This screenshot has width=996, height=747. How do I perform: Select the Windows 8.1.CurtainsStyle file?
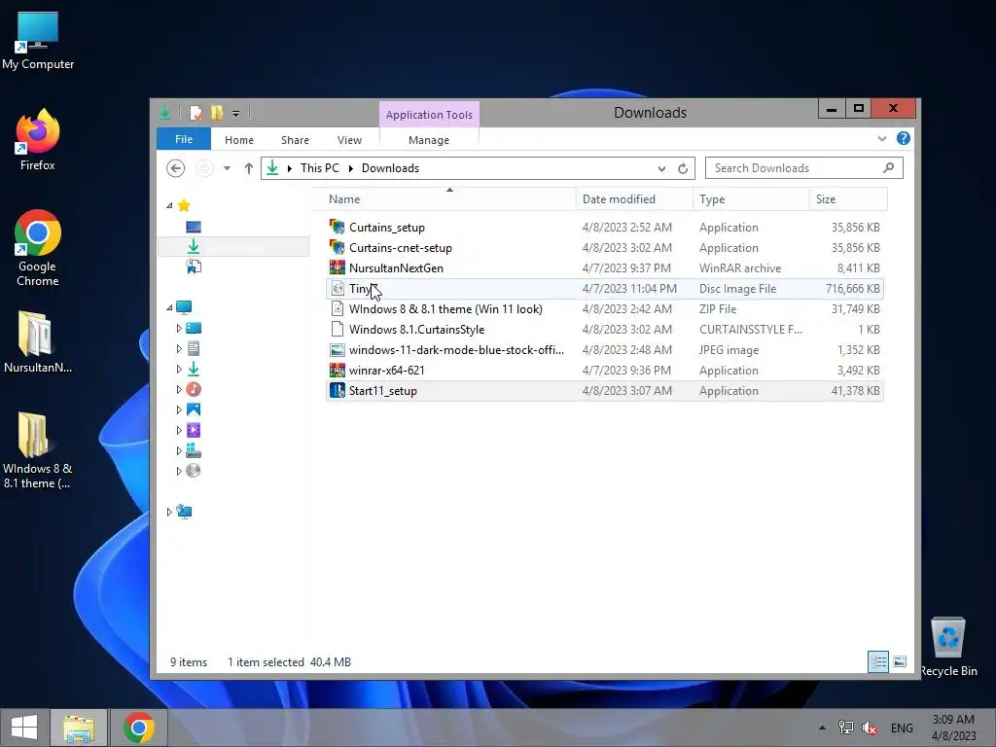point(604,329)
